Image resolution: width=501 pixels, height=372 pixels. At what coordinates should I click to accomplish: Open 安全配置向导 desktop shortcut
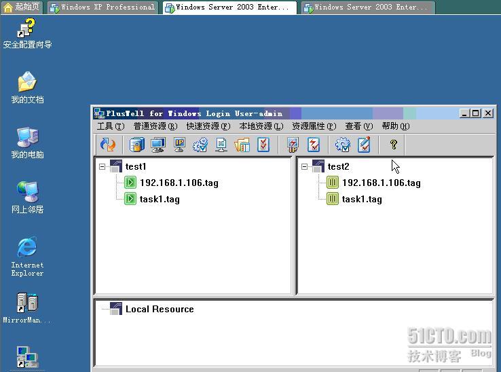[x=26, y=33]
